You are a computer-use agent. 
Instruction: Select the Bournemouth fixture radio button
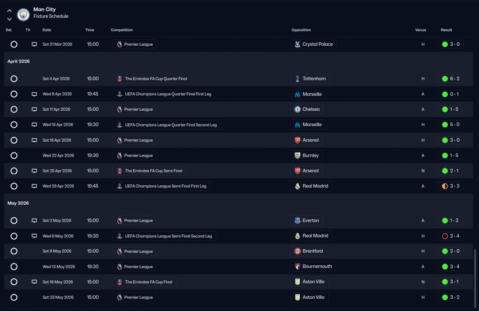click(14, 267)
